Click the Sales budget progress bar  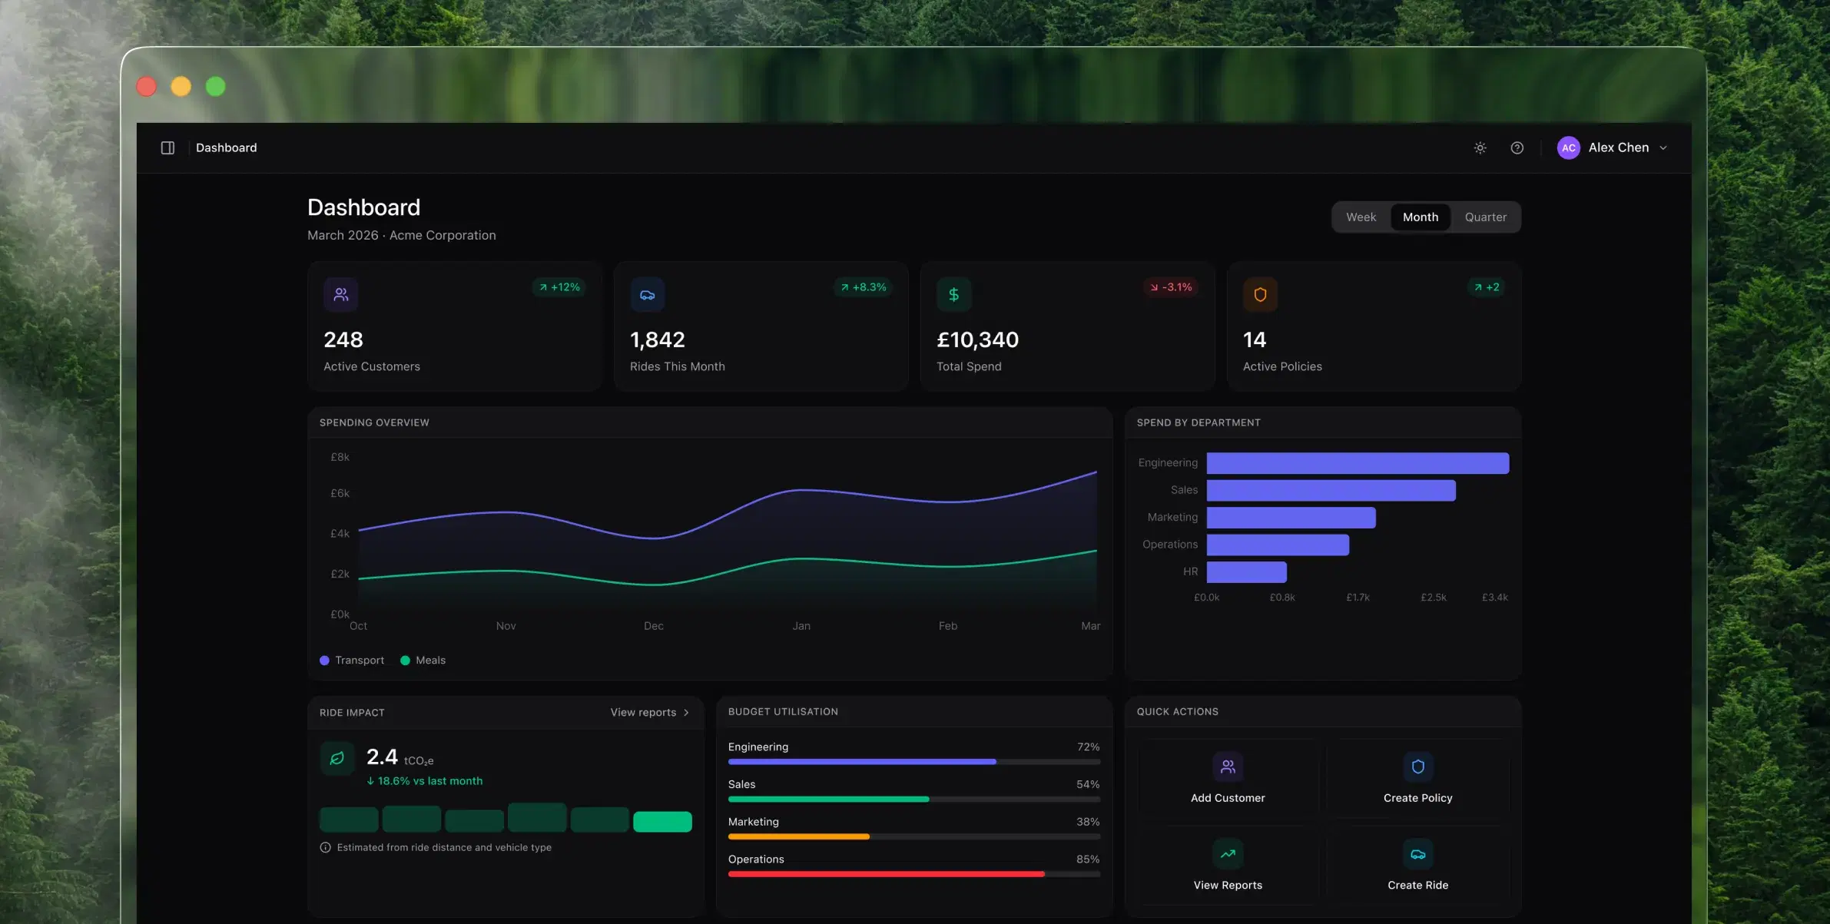point(914,800)
